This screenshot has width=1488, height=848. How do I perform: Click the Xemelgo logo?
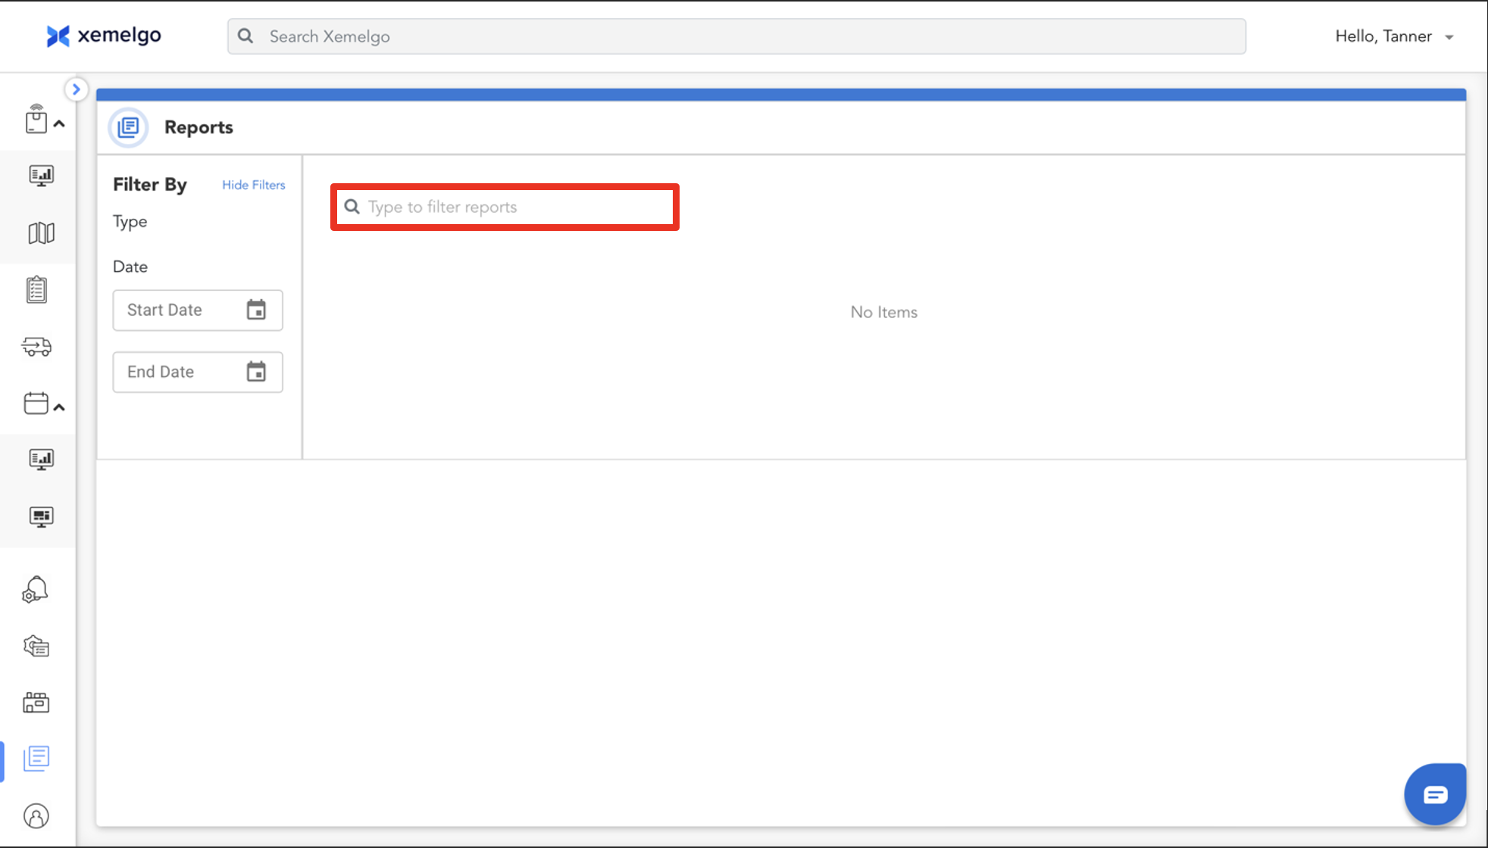point(104,36)
